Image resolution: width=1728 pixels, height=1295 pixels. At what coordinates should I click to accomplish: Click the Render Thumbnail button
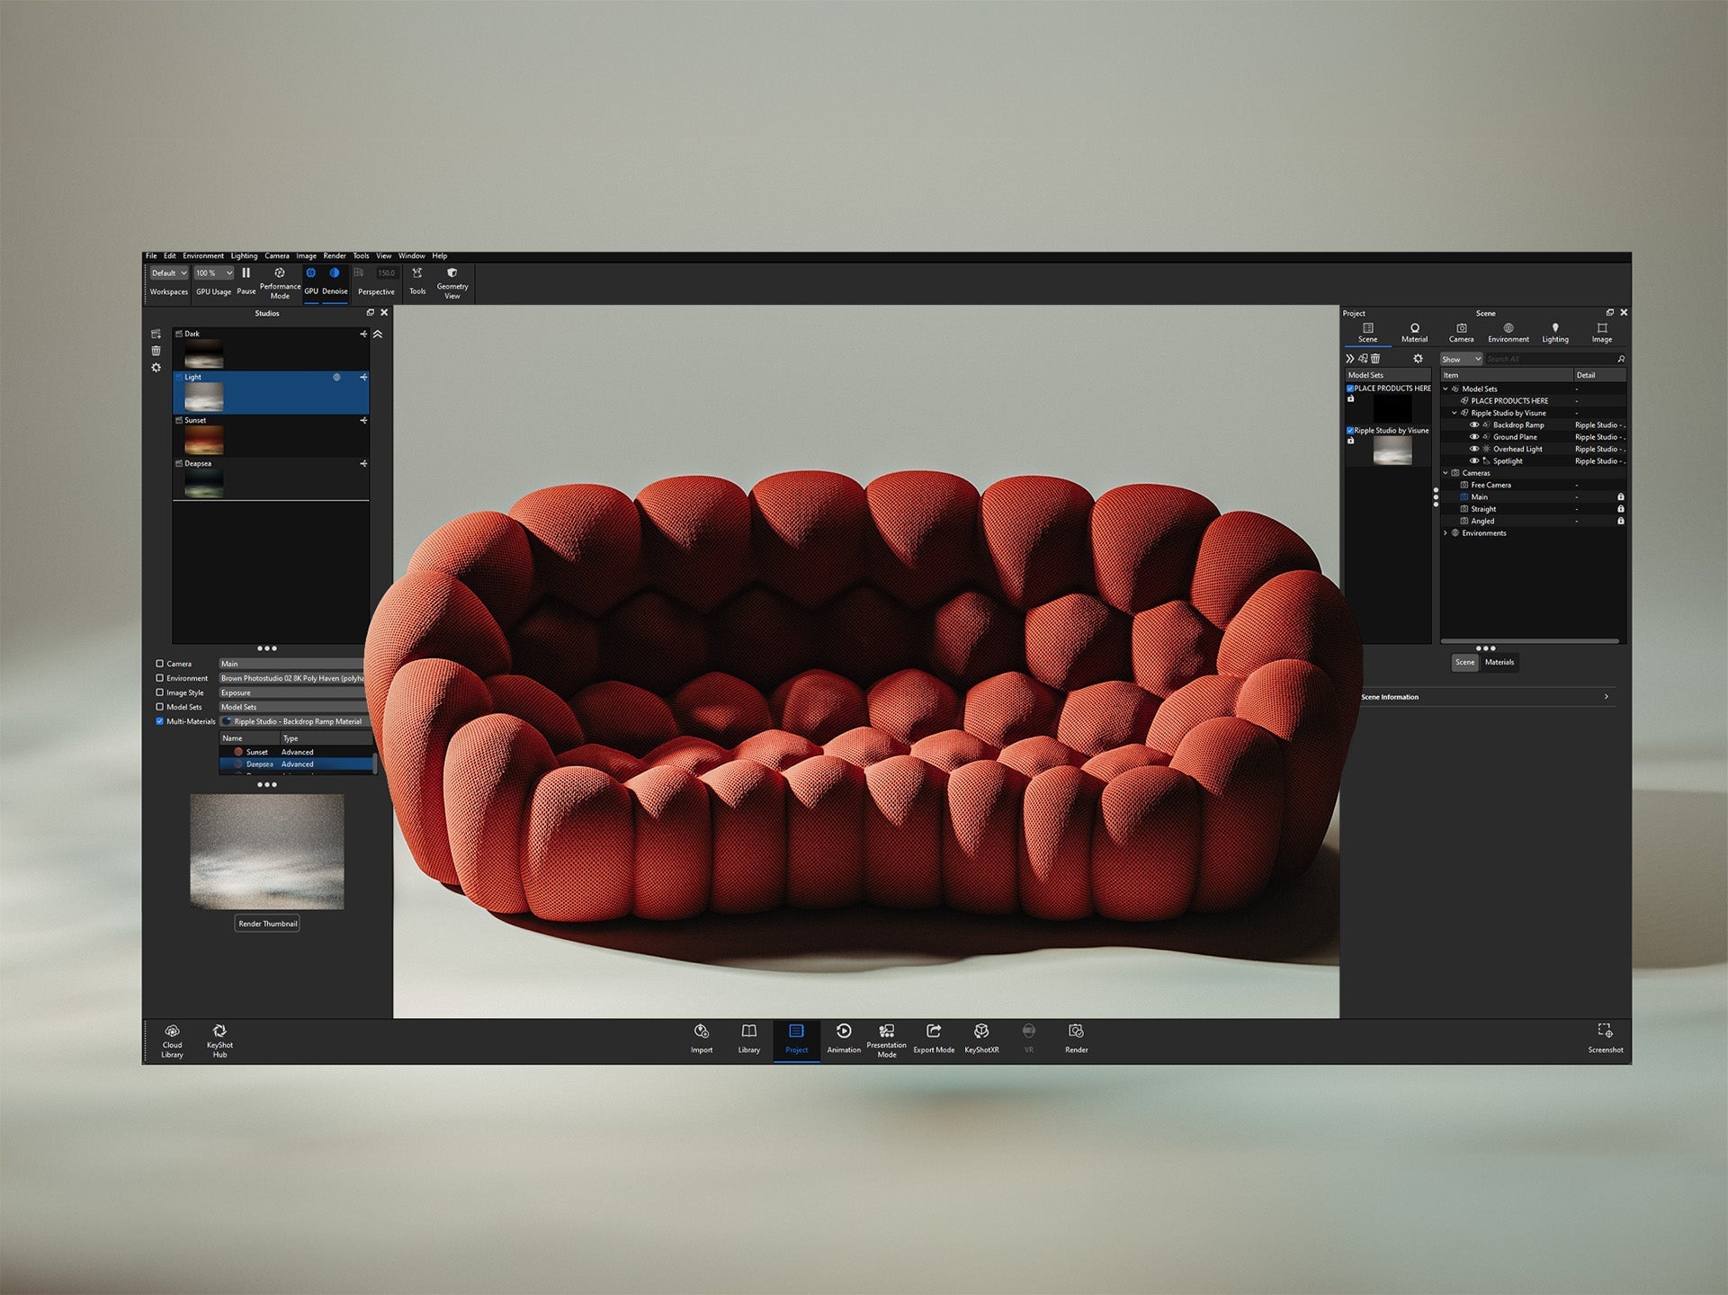click(266, 923)
